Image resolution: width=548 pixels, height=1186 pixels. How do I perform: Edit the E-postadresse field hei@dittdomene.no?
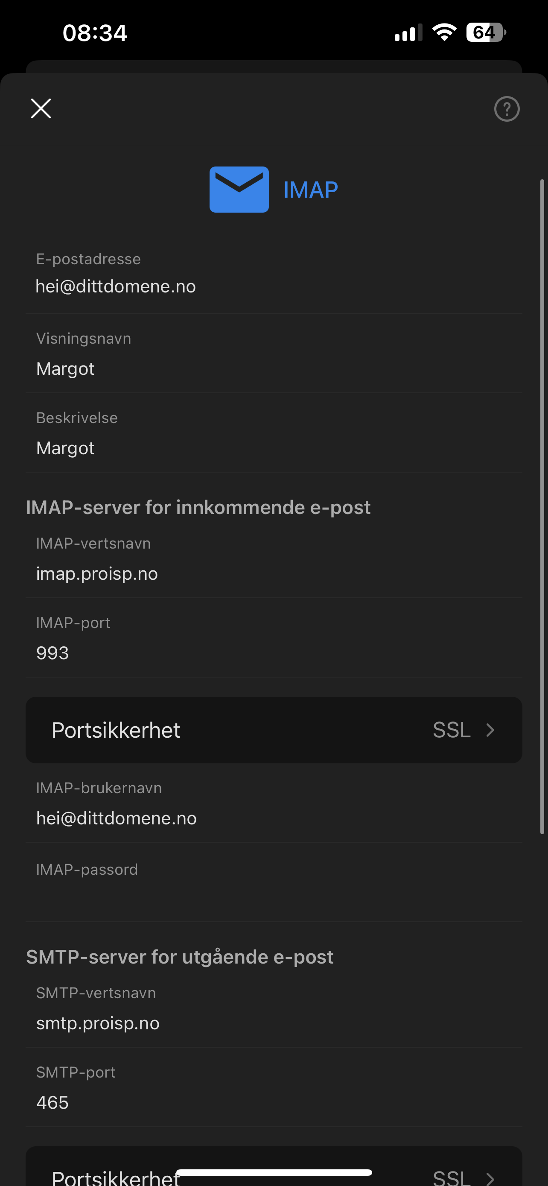274,275
